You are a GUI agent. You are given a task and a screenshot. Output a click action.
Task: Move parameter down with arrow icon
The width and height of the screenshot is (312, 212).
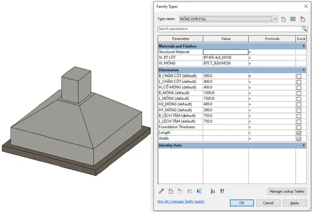pyautogui.click(x=199, y=191)
